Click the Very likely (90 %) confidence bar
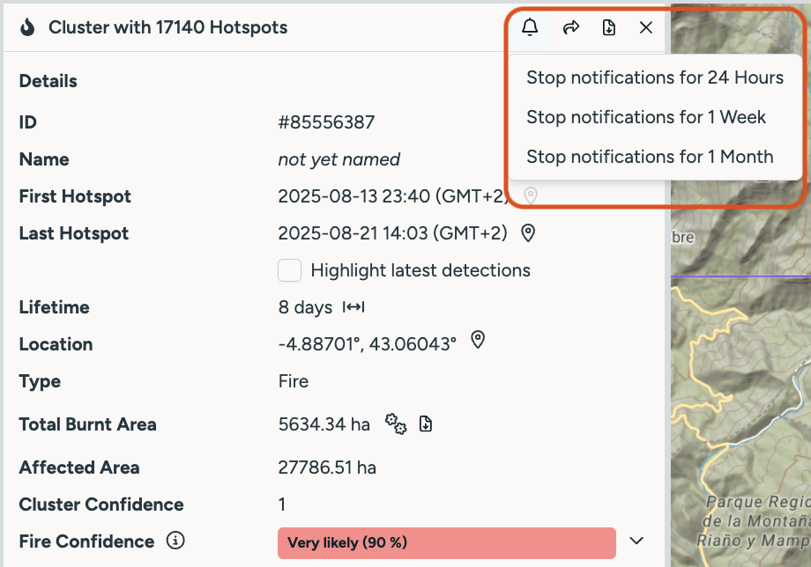Image resolution: width=811 pixels, height=567 pixels. [447, 542]
